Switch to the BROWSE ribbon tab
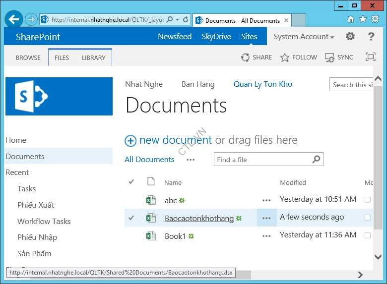Image resolution: width=387 pixels, height=284 pixels. 28,57
